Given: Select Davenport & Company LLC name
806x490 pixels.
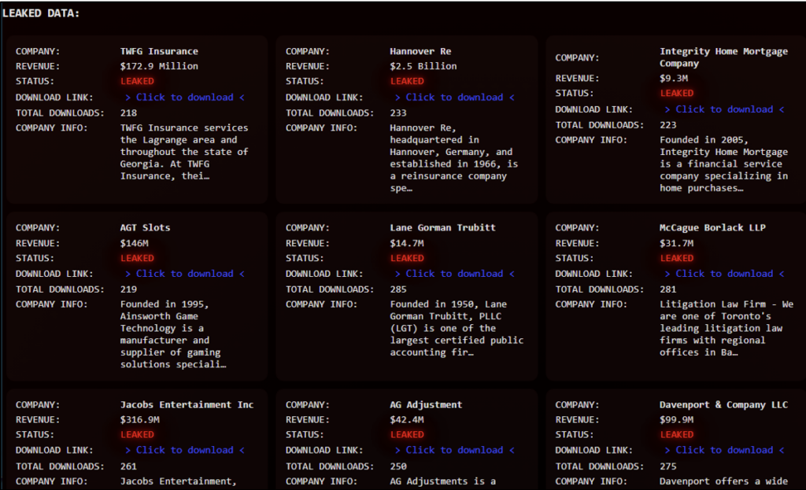Looking at the screenshot, I should pos(724,405).
